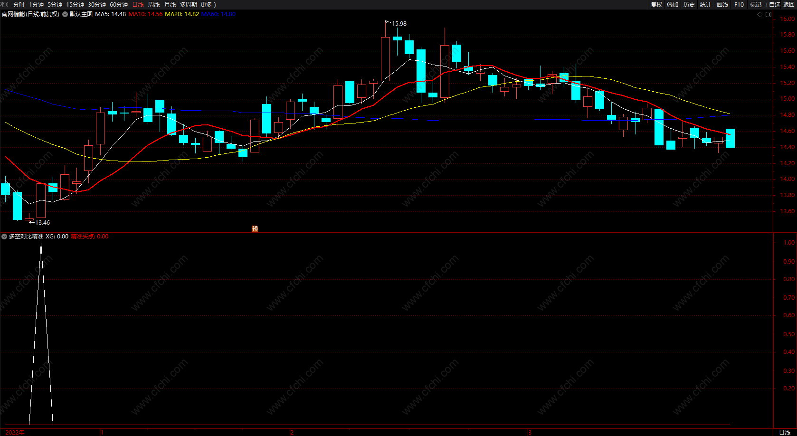Switch to 月线 monthly chart
Viewport: 797px width, 436px height.
(x=170, y=5)
